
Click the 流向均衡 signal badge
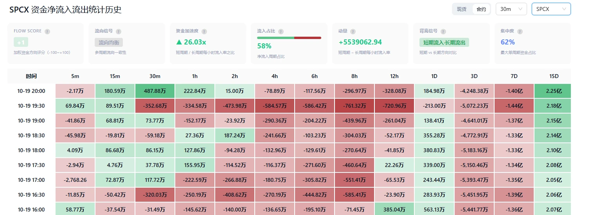pos(109,42)
